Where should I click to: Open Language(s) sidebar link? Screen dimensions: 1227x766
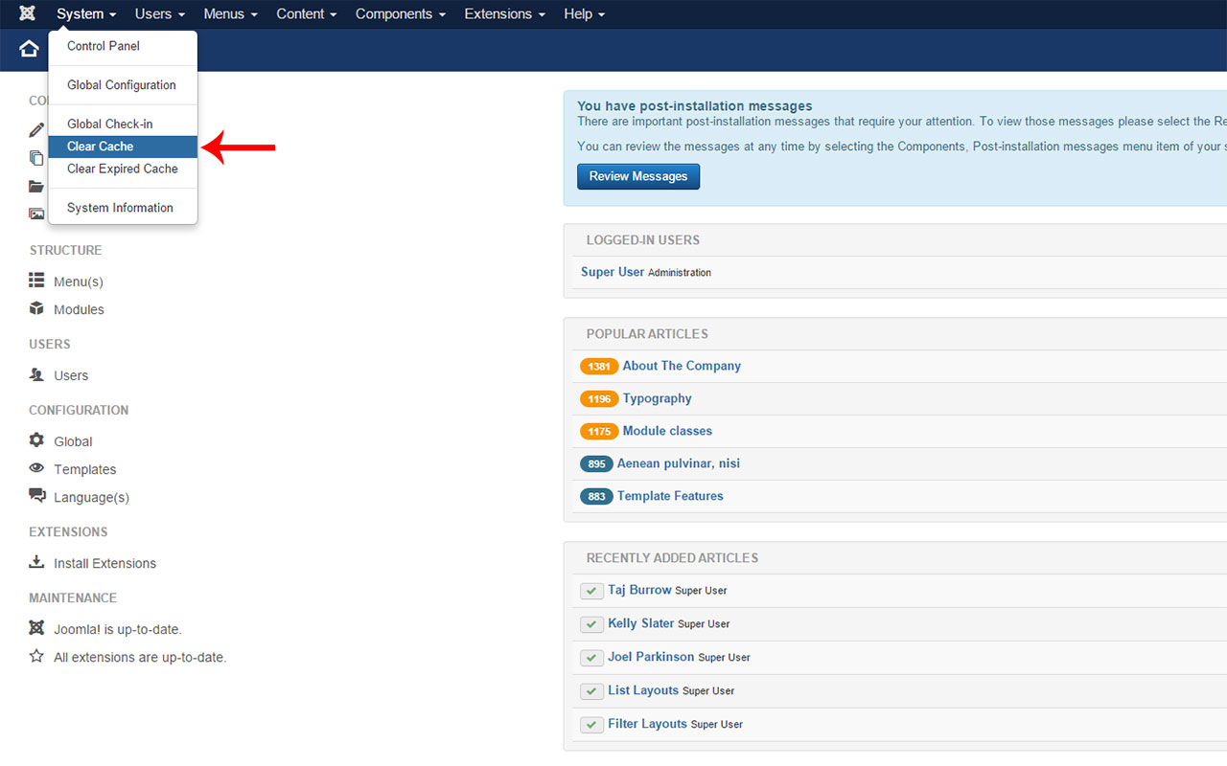(x=91, y=497)
